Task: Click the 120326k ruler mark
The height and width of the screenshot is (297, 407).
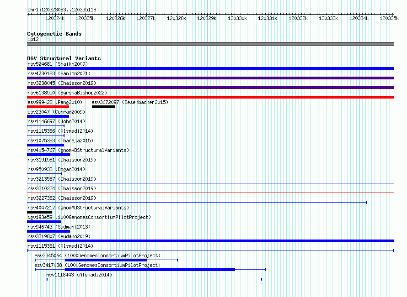Action: coord(116,18)
